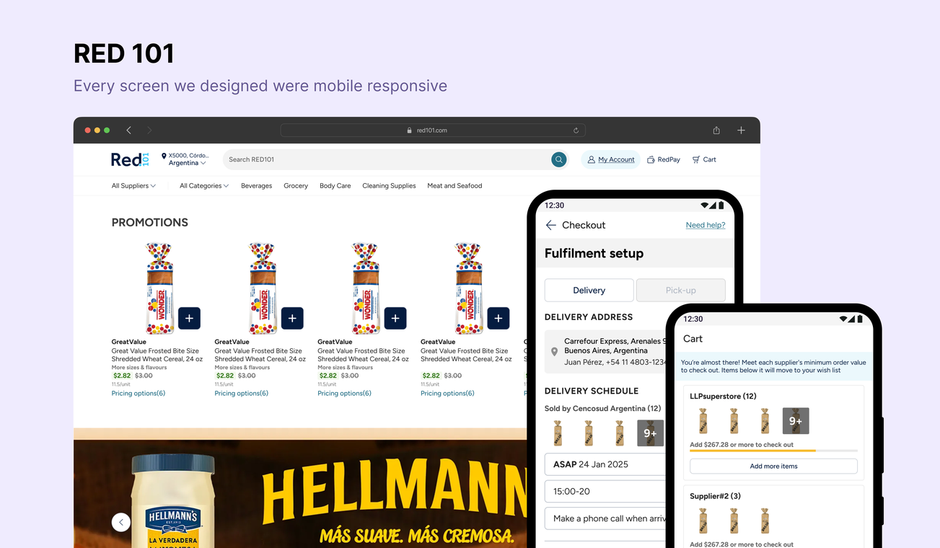
Task: Click the teal search magnifier button
Action: pyautogui.click(x=559, y=159)
